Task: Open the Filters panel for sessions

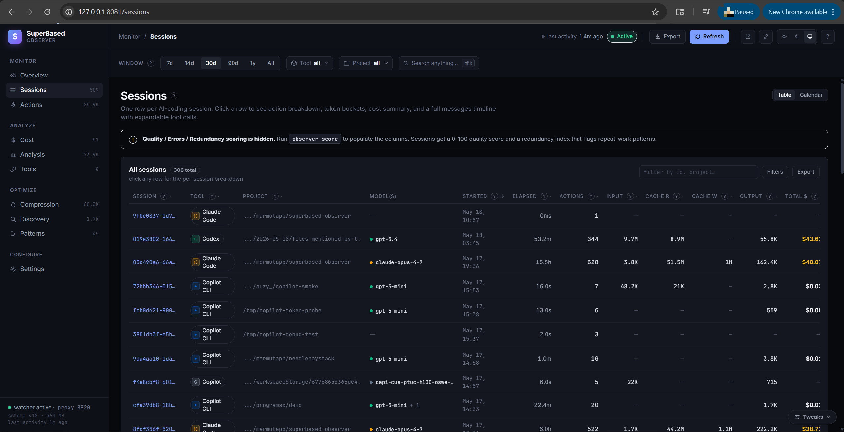Action: (775, 172)
